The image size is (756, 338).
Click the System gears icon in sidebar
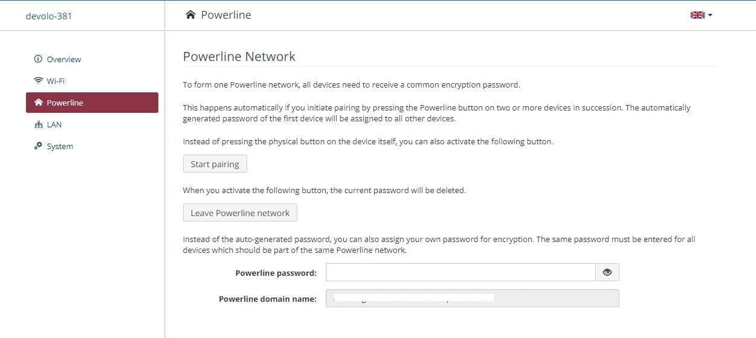click(x=39, y=146)
